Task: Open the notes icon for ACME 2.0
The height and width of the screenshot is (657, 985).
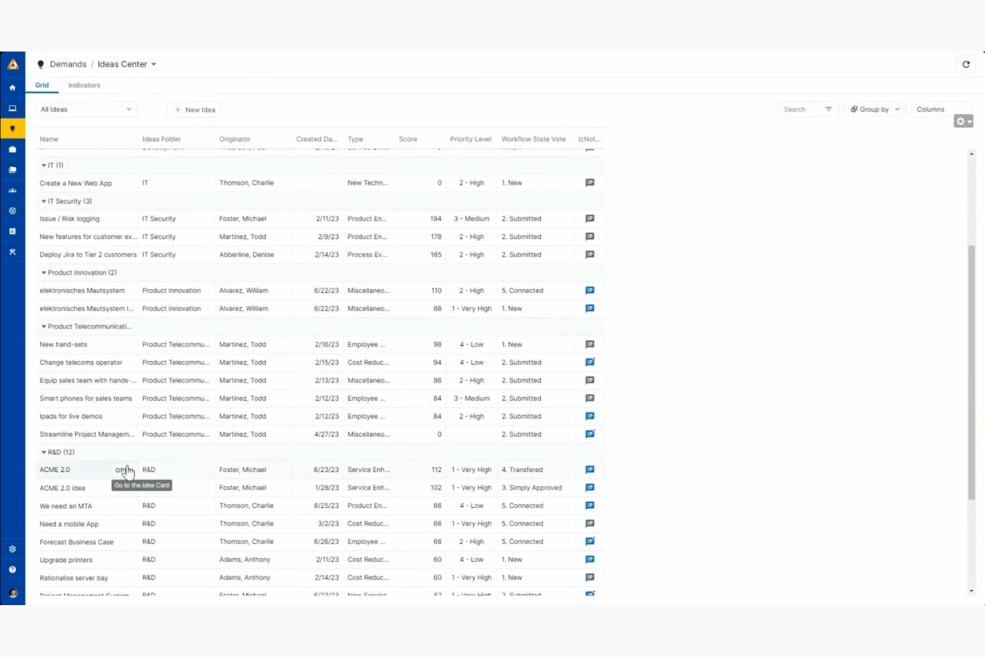Action: pyautogui.click(x=589, y=469)
